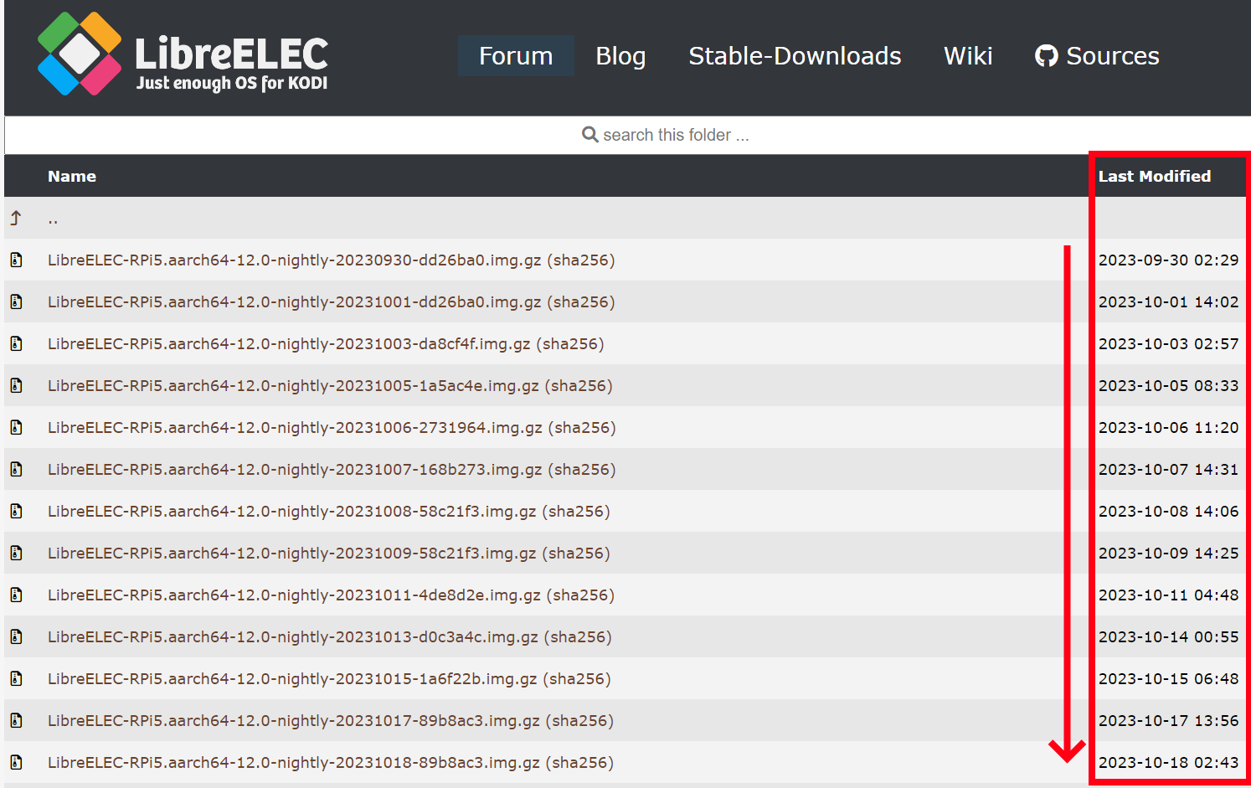Open the Forum menu item
The height and width of the screenshot is (788, 1251).
point(515,56)
